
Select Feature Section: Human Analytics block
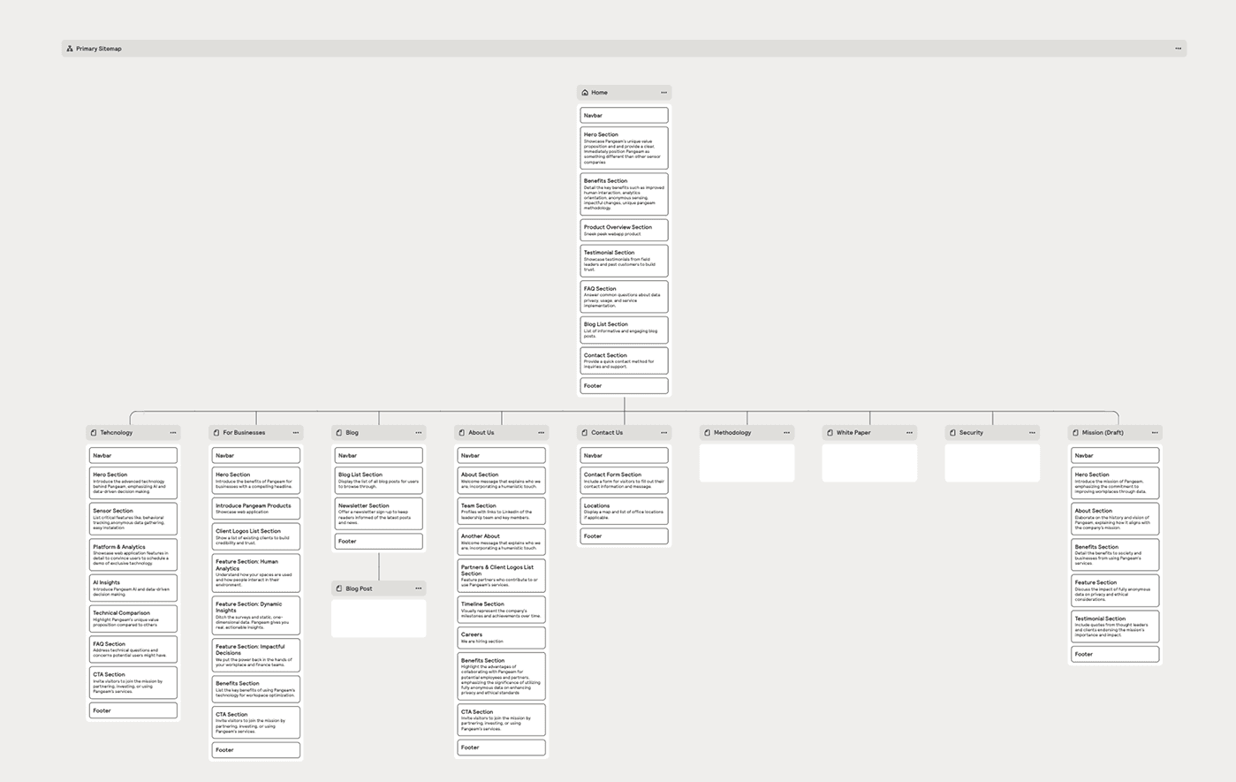256,573
